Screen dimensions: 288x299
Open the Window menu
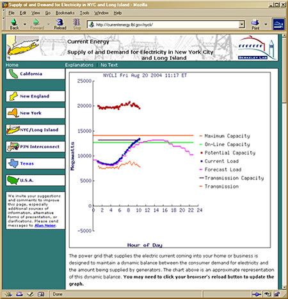101,13
